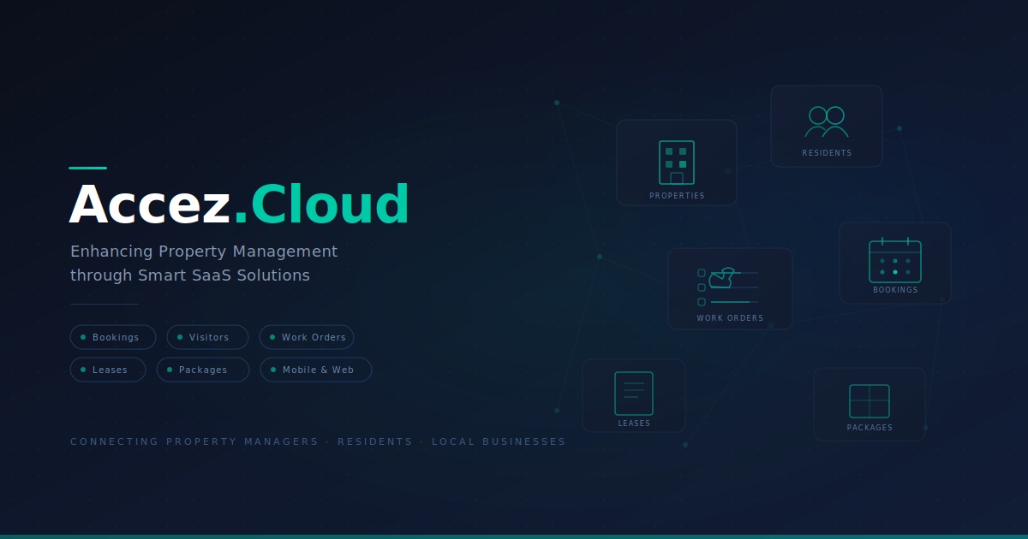Select the Work Orders card label
The width and height of the screenshot is (1028, 539).
730,317
